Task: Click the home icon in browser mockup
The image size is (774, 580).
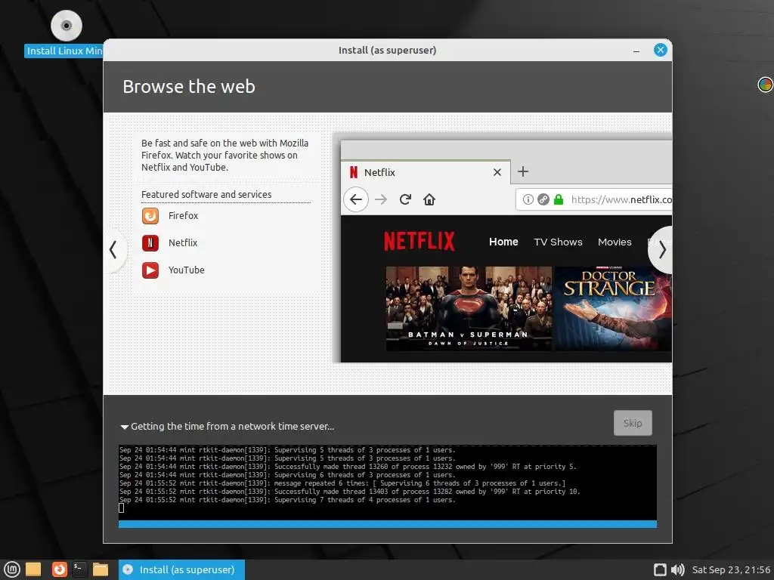Action: point(429,199)
